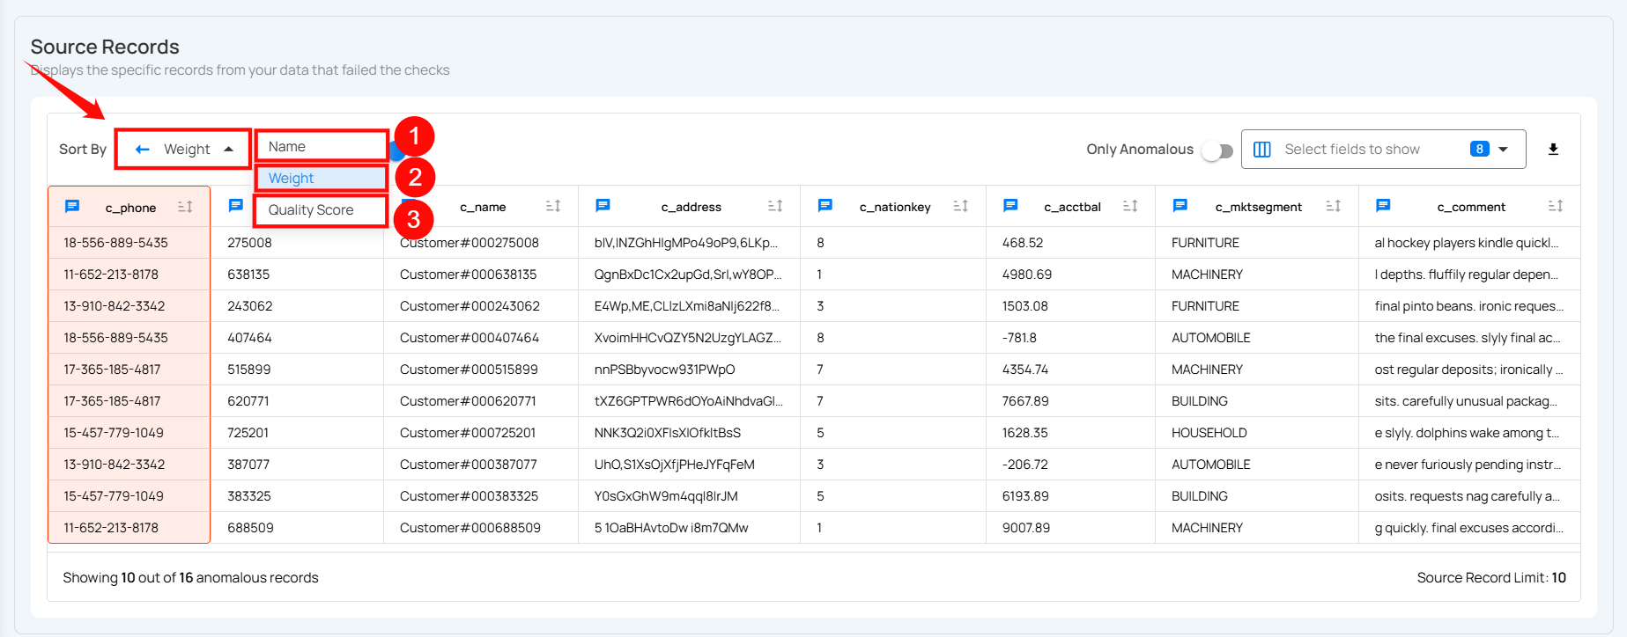Select the account balance cell 4980.69
The image size is (1627, 637).
(x=1070, y=275)
